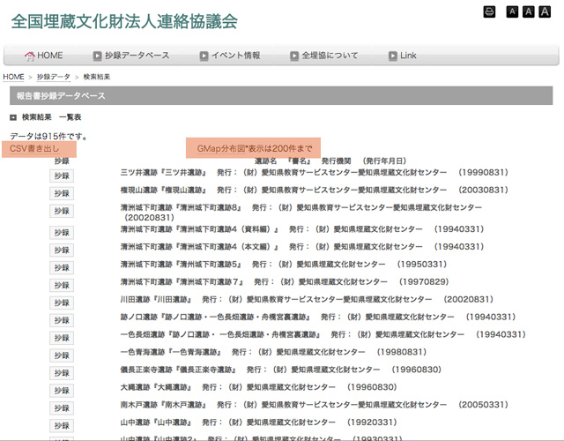Open the イベント情報 menu item
This screenshot has height=441, width=564.
235,56
